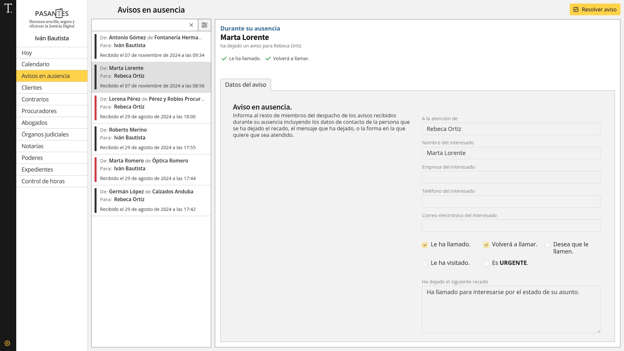Check the 'Le ha visitado' checkbox
The height and width of the screenshot is (351, 624).
coord(425,264)
